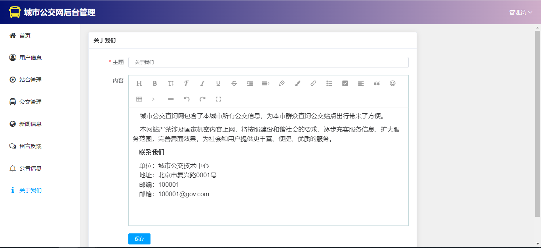Insert a code block
Viewport: 541px width, 248px height.
[155, 99]
